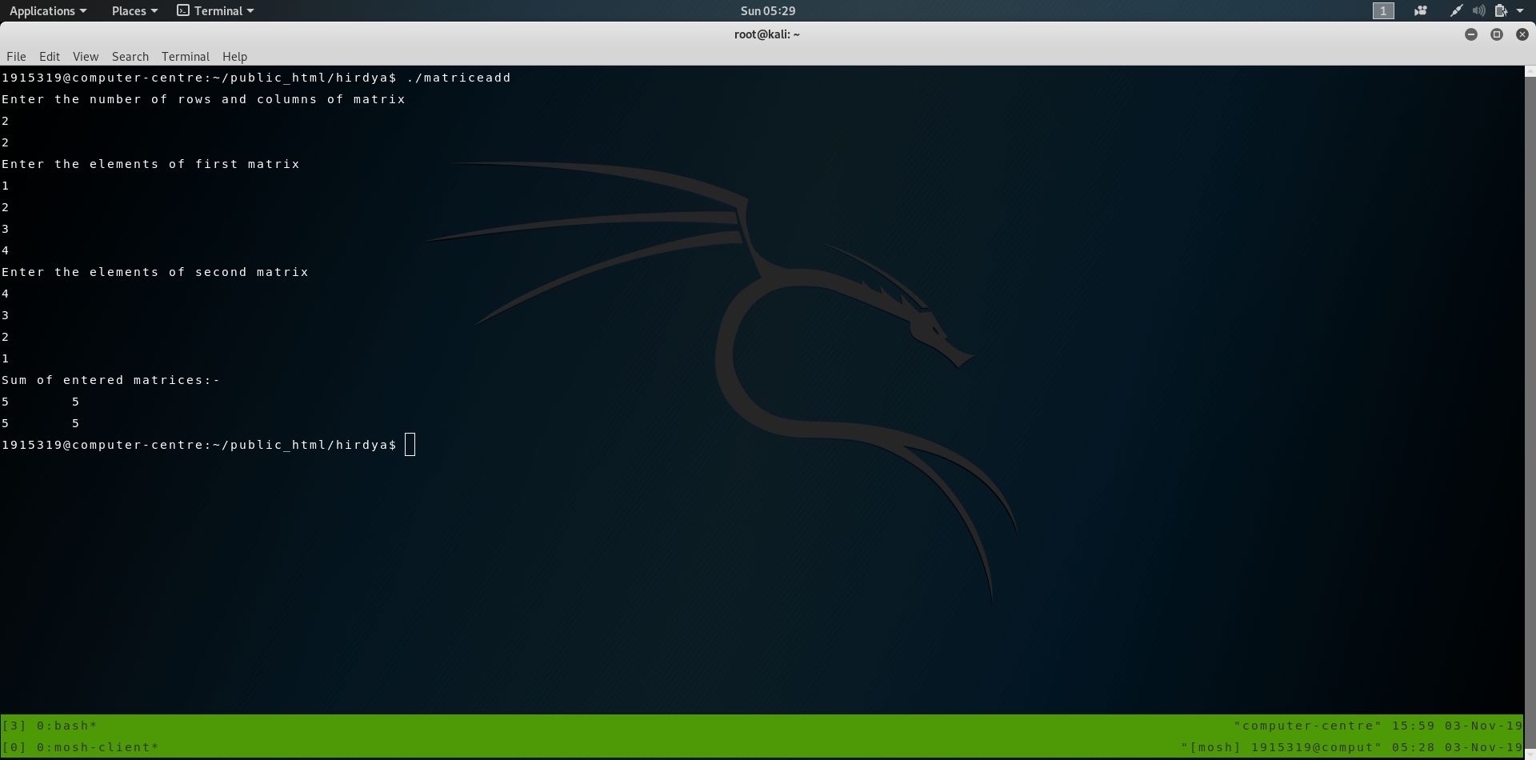Close the root@kali terminal window

coord(1522,34)
